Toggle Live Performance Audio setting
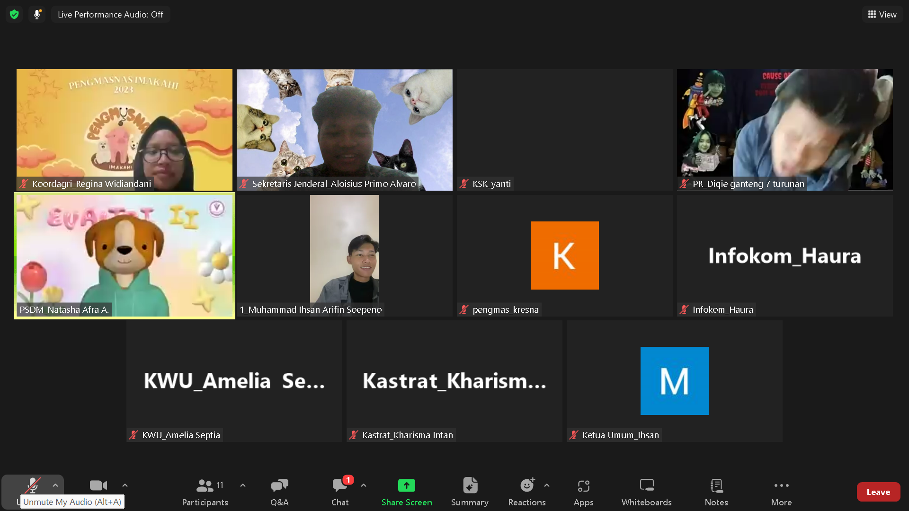The width and height of the screenshot is (909, 511). 110,14
